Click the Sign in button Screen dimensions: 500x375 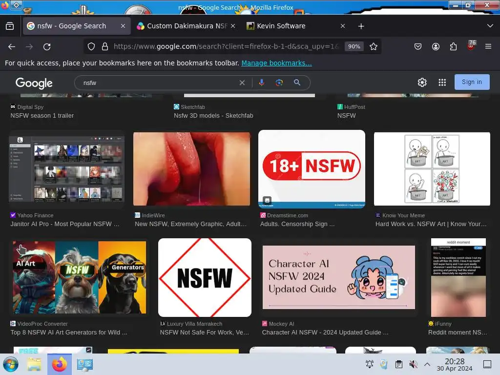472,82
